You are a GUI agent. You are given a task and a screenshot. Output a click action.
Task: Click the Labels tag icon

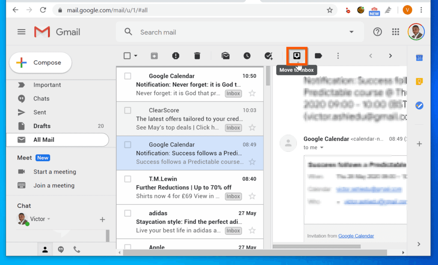(x=318, y=56)
